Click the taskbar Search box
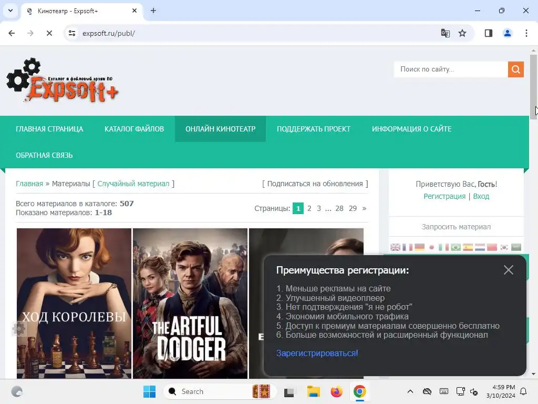The height and width of the screenshot is (404, 538). click(220, 391)
